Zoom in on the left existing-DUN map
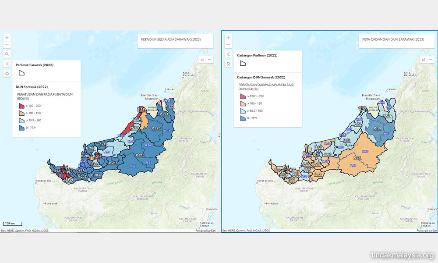This screenshot has height=263, width=438. (x=7, y=37)
